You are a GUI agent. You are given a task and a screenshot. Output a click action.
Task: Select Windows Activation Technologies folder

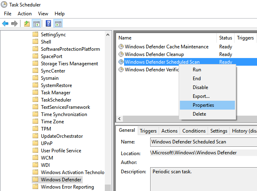tap(72, 172)
